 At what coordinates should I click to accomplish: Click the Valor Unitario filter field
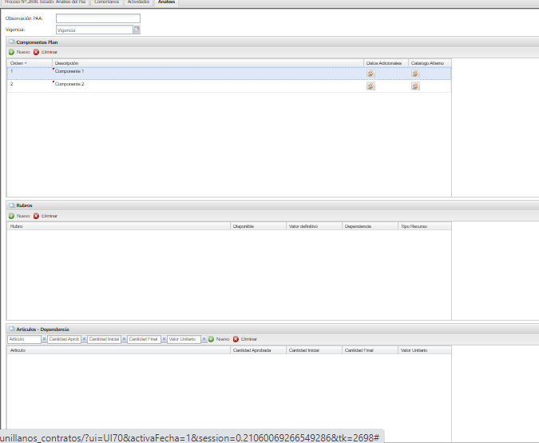click(x=183, y=339)
